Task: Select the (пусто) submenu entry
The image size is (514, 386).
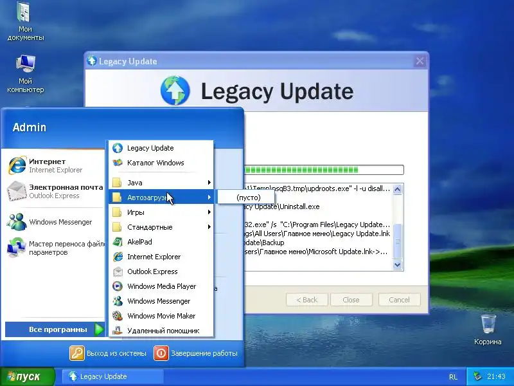Action: pos(246,198)
